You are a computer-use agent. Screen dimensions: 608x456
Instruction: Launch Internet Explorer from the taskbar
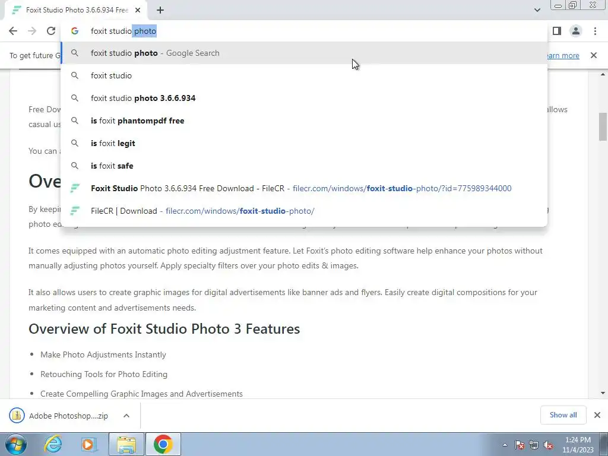(53, 444)
